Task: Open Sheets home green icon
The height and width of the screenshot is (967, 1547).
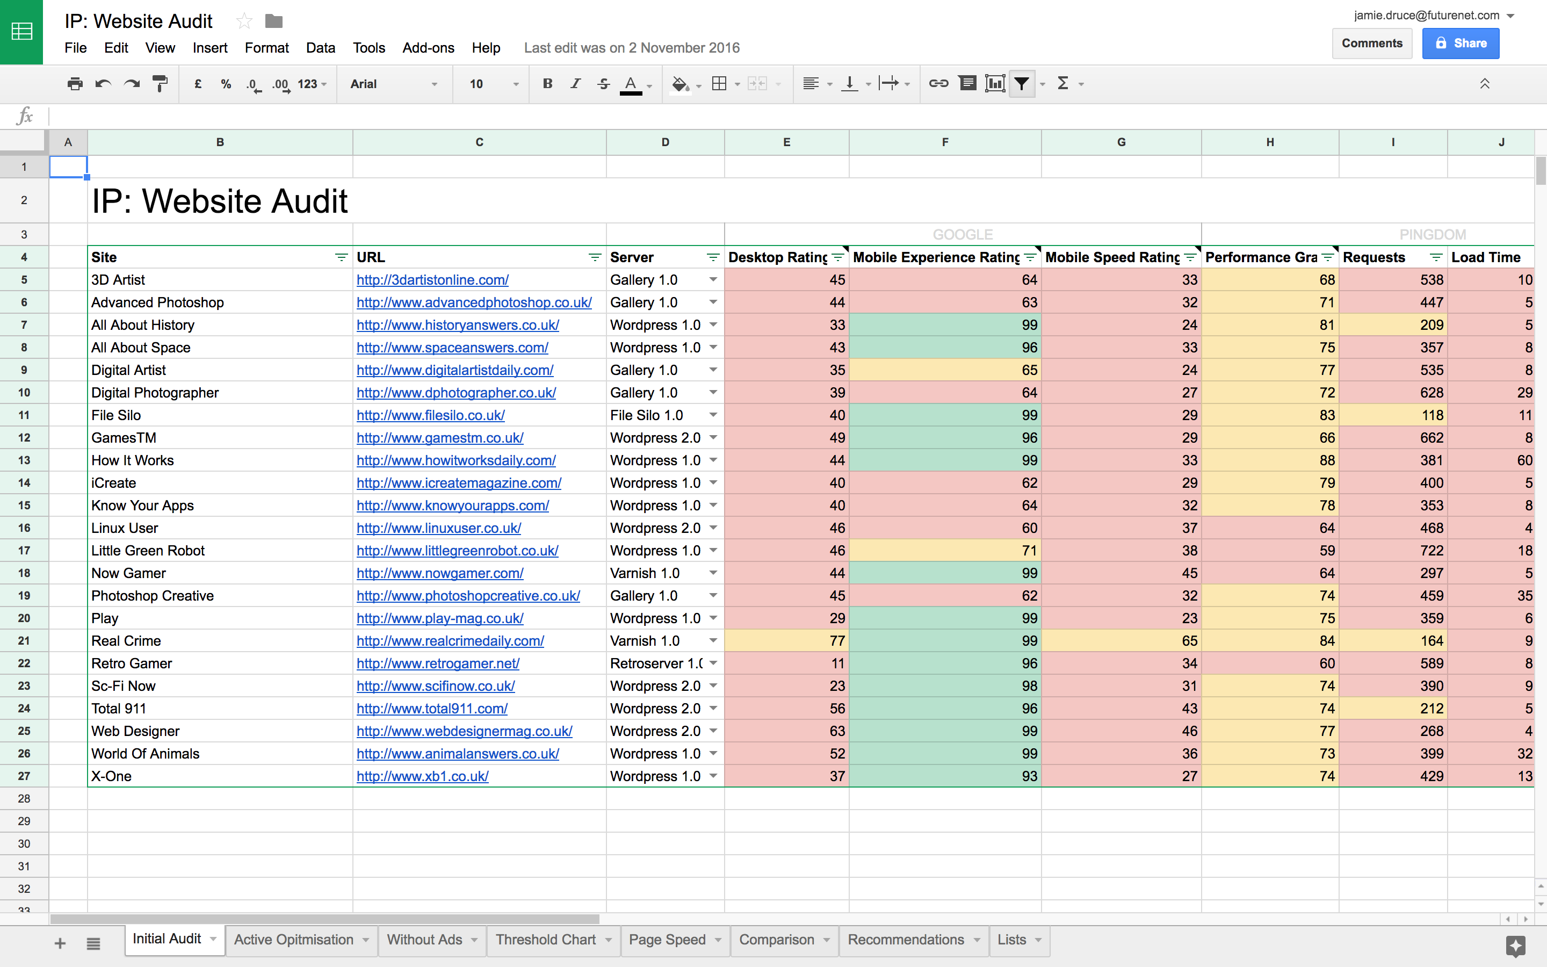Action: [21, 31]
